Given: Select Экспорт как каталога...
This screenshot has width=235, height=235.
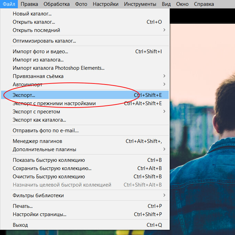Looking at the screenshot, I should click(x=85, y=120).
